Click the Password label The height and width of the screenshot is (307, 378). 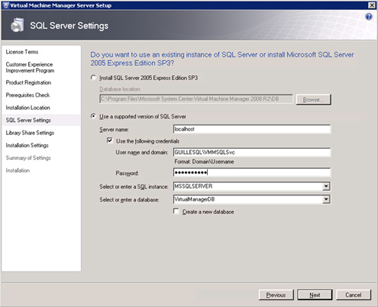(x=127, y=173)
